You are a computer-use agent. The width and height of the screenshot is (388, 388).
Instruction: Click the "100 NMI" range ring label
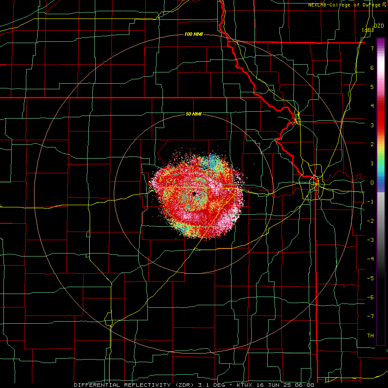pyautogui.click(x=194, y=34)
